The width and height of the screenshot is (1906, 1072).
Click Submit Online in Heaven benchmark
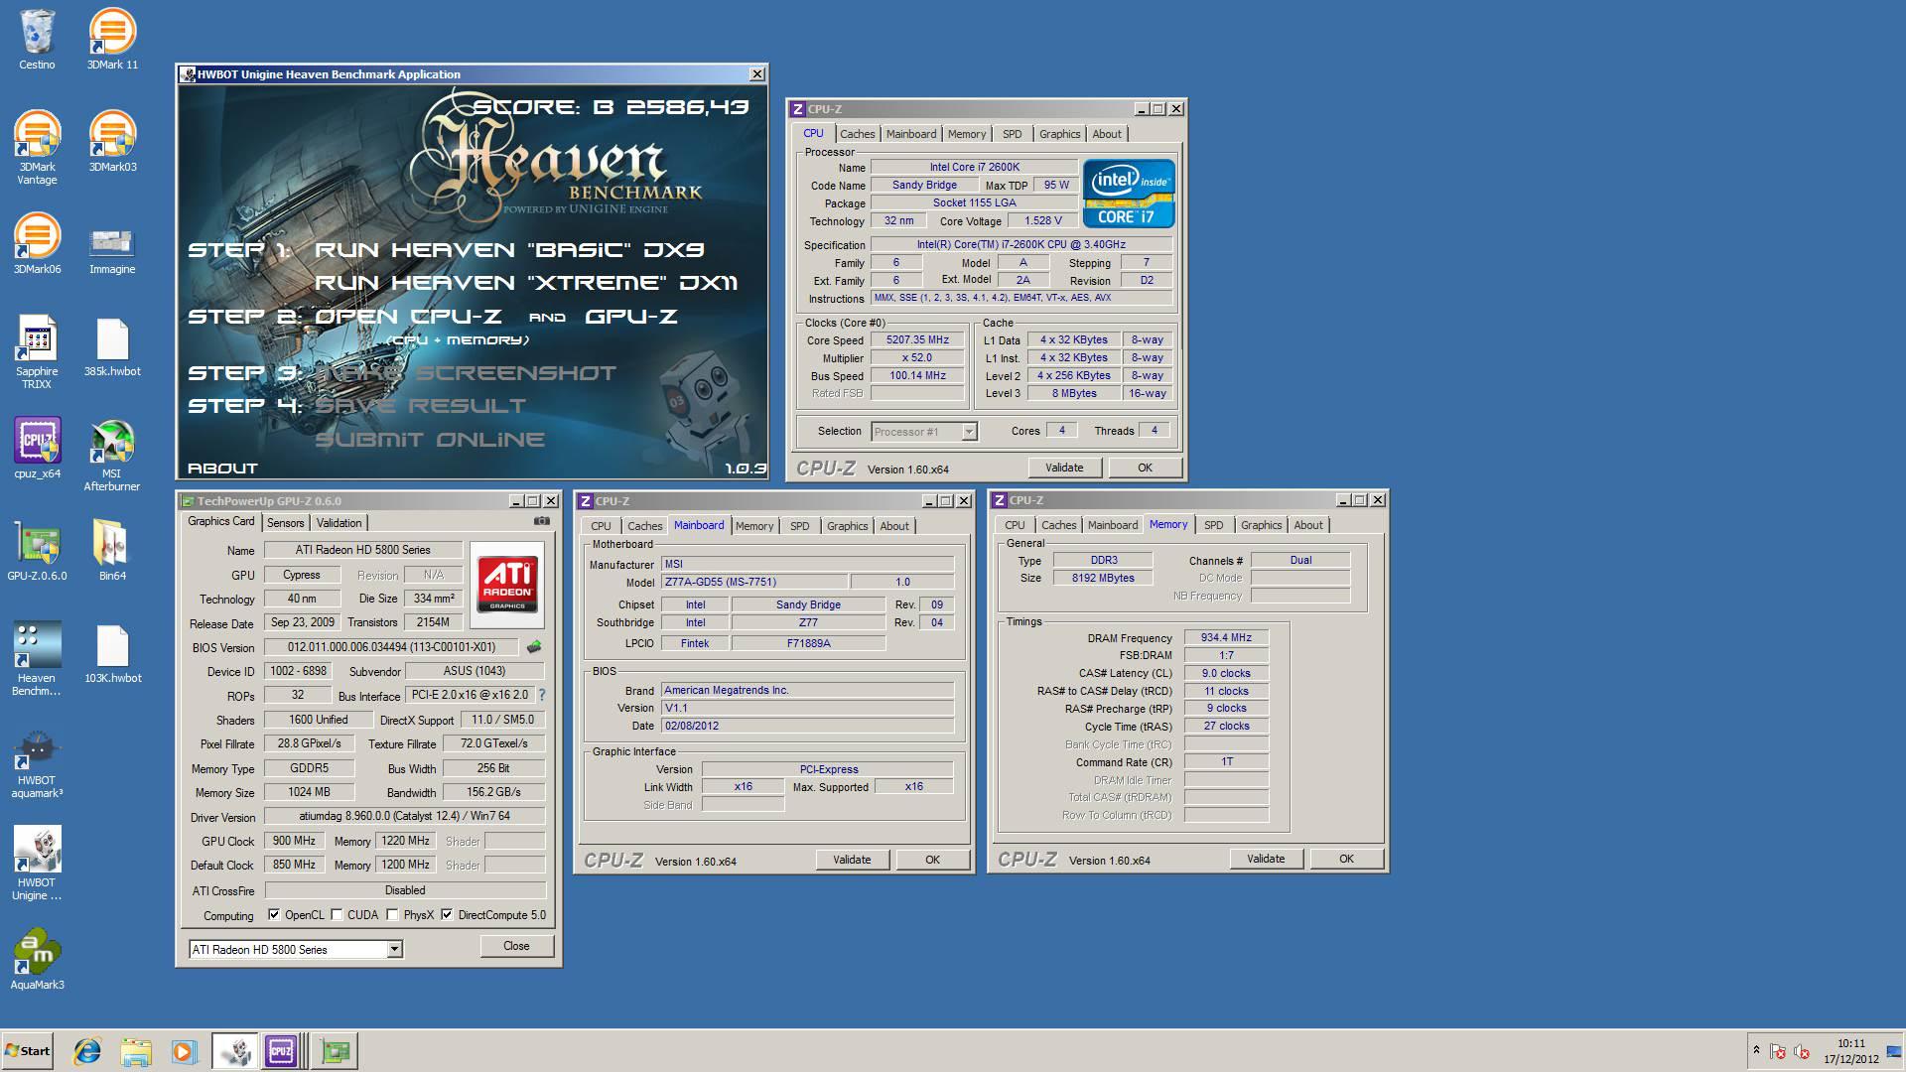pos(430,440)
